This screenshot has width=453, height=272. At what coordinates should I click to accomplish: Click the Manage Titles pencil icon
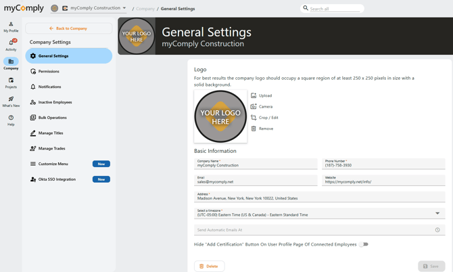coord(33,133)
